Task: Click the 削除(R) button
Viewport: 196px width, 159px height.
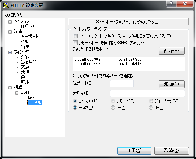Action: click(x=172, y=51)
